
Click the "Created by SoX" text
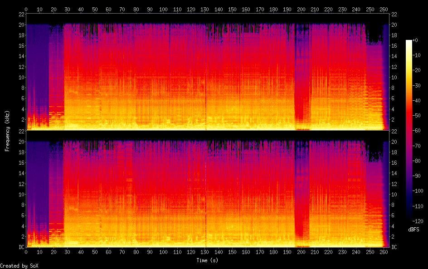tap(19, 266)
